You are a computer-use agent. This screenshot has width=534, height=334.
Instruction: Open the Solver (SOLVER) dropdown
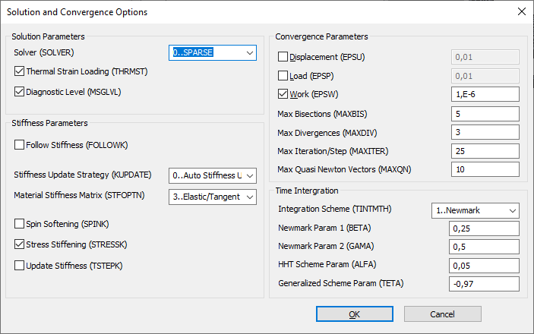coord(213,53)
